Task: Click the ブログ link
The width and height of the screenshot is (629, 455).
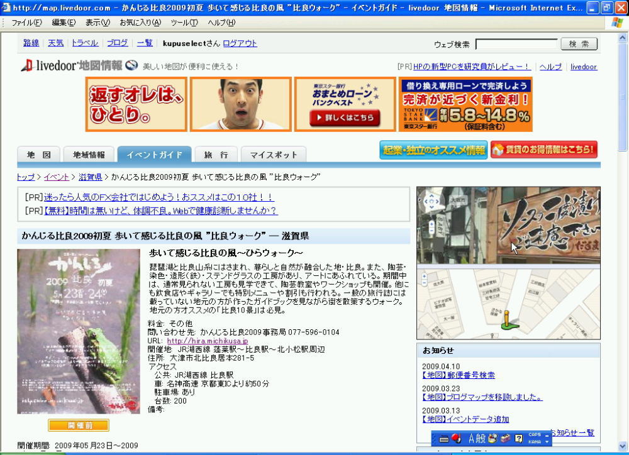Action: pyautogui.click(x=118, y=43)
